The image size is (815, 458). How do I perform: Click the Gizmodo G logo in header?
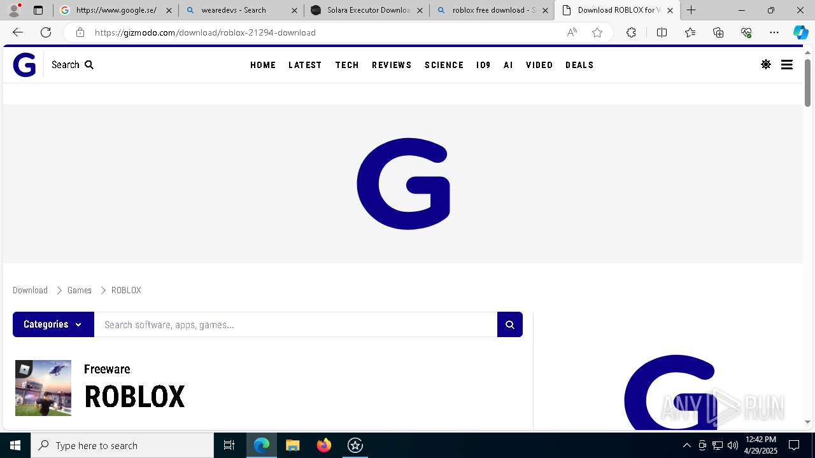(x=24, y=65)
